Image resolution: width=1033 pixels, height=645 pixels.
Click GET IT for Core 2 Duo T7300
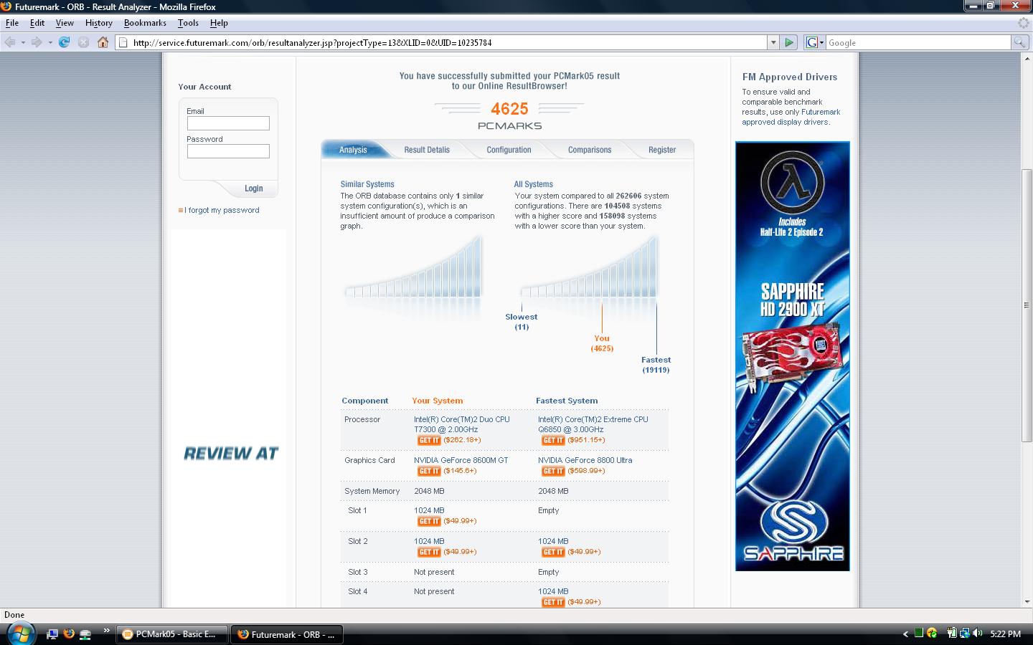(429, 440)
